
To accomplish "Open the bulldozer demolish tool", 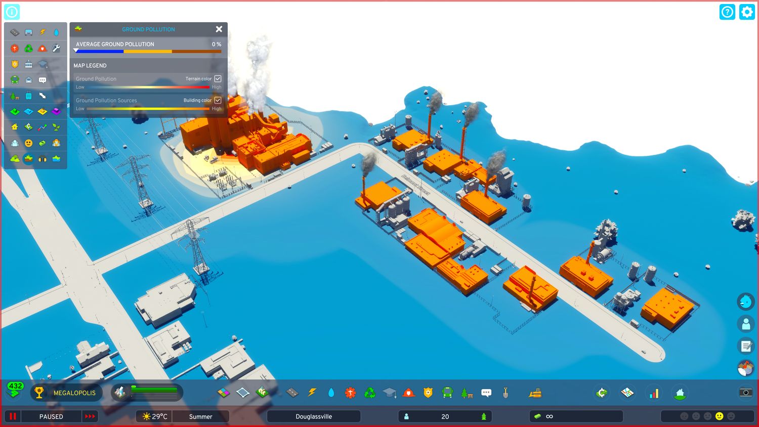I will click(535, 393).
